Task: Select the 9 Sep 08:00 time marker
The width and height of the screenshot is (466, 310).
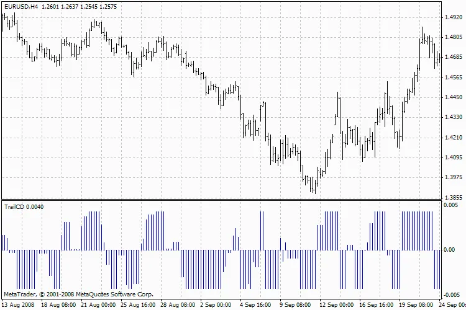Action: pos(296,305)
